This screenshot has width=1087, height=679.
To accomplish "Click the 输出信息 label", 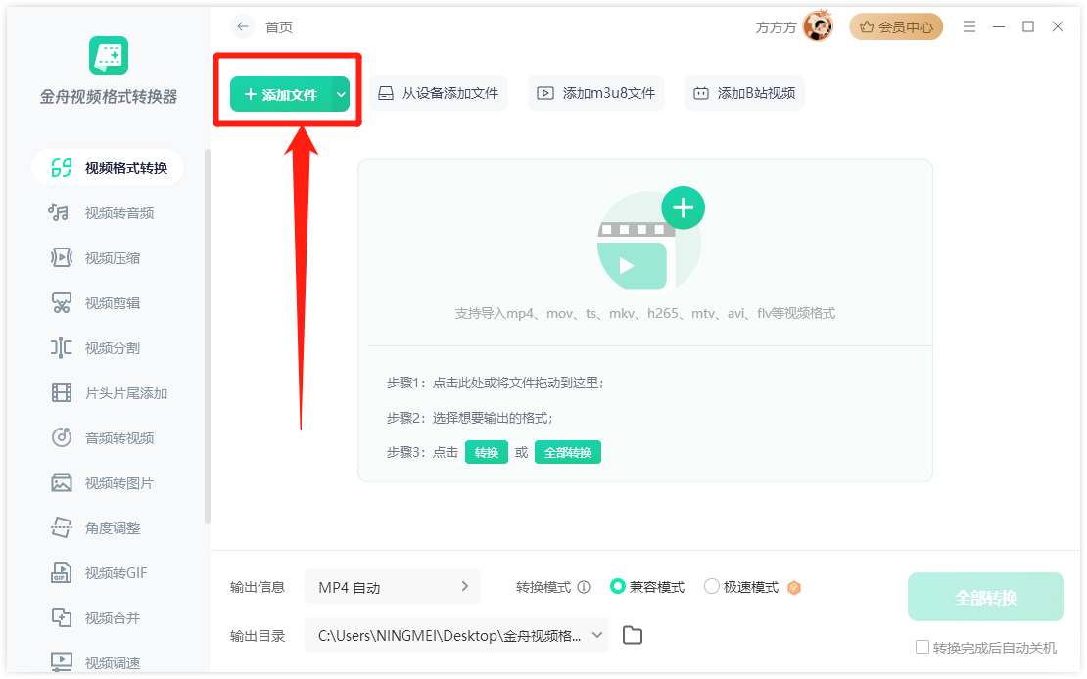I will [x=258, y=587].
